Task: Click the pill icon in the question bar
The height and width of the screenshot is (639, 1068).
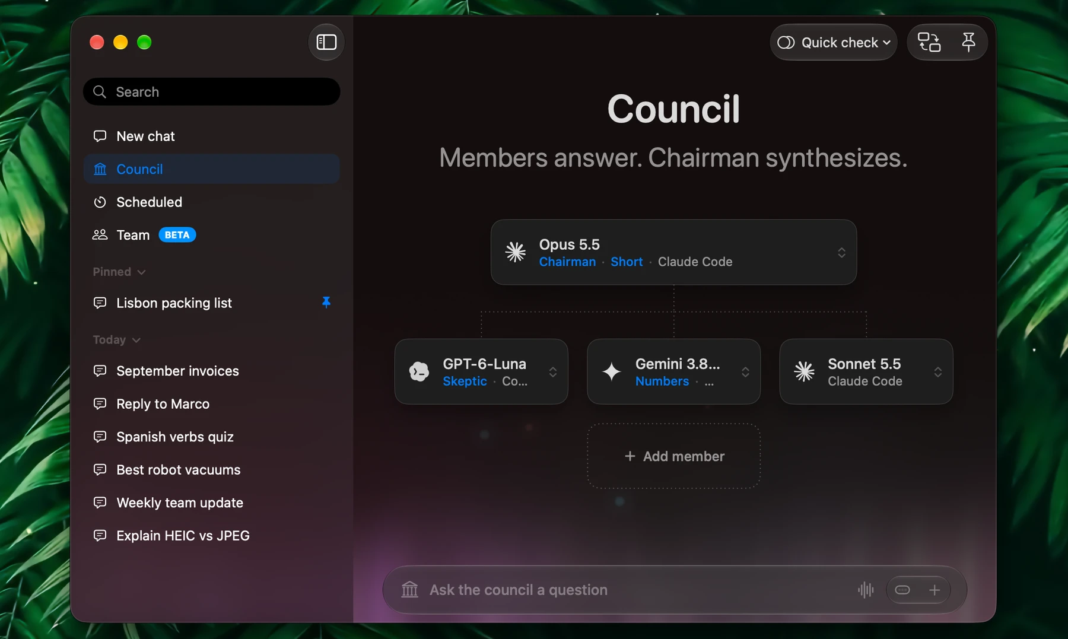Action: coord(902,590)
